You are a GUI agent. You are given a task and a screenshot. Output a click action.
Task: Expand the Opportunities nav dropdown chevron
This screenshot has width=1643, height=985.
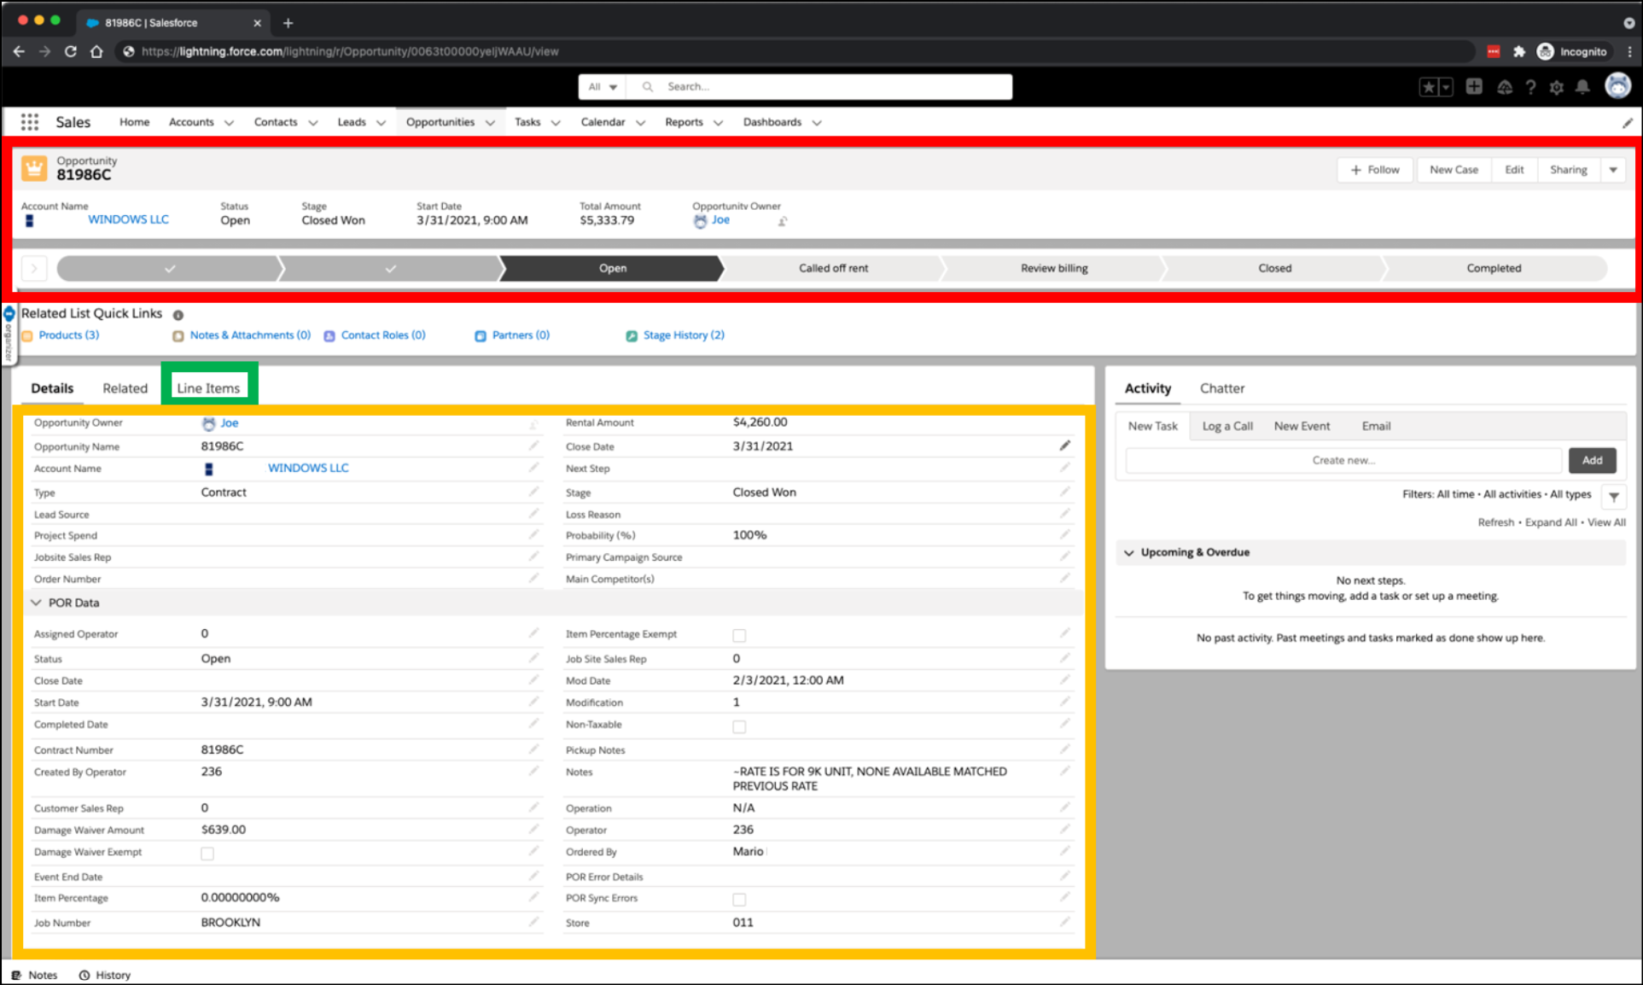coord(491,123)
